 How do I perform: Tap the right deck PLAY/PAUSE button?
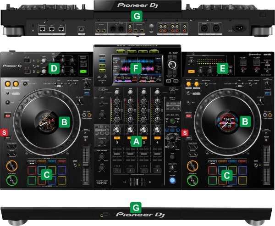tap(192, 180)
